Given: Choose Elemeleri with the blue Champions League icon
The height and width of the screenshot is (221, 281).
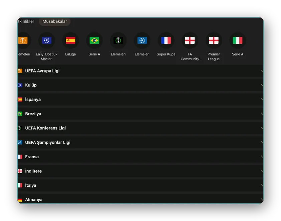Looking at the screenshot, I should point(142,44).
